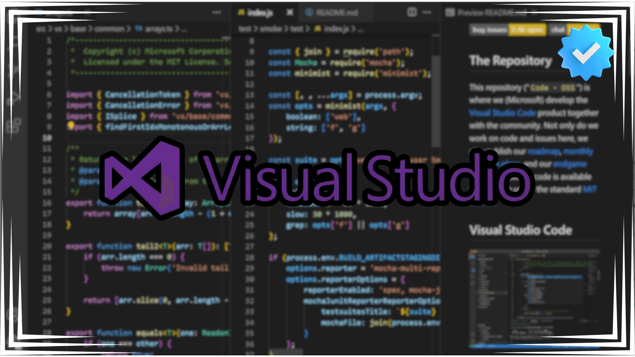Follow the Visual Studio Code link in README
635x357 pixels.
click(x=502, y=113)
